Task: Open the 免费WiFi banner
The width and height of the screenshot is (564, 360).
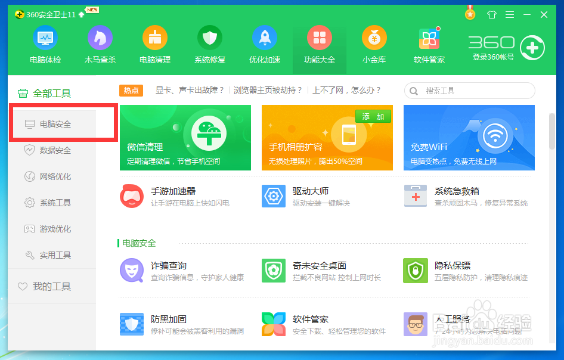Action: click(469, 137)
